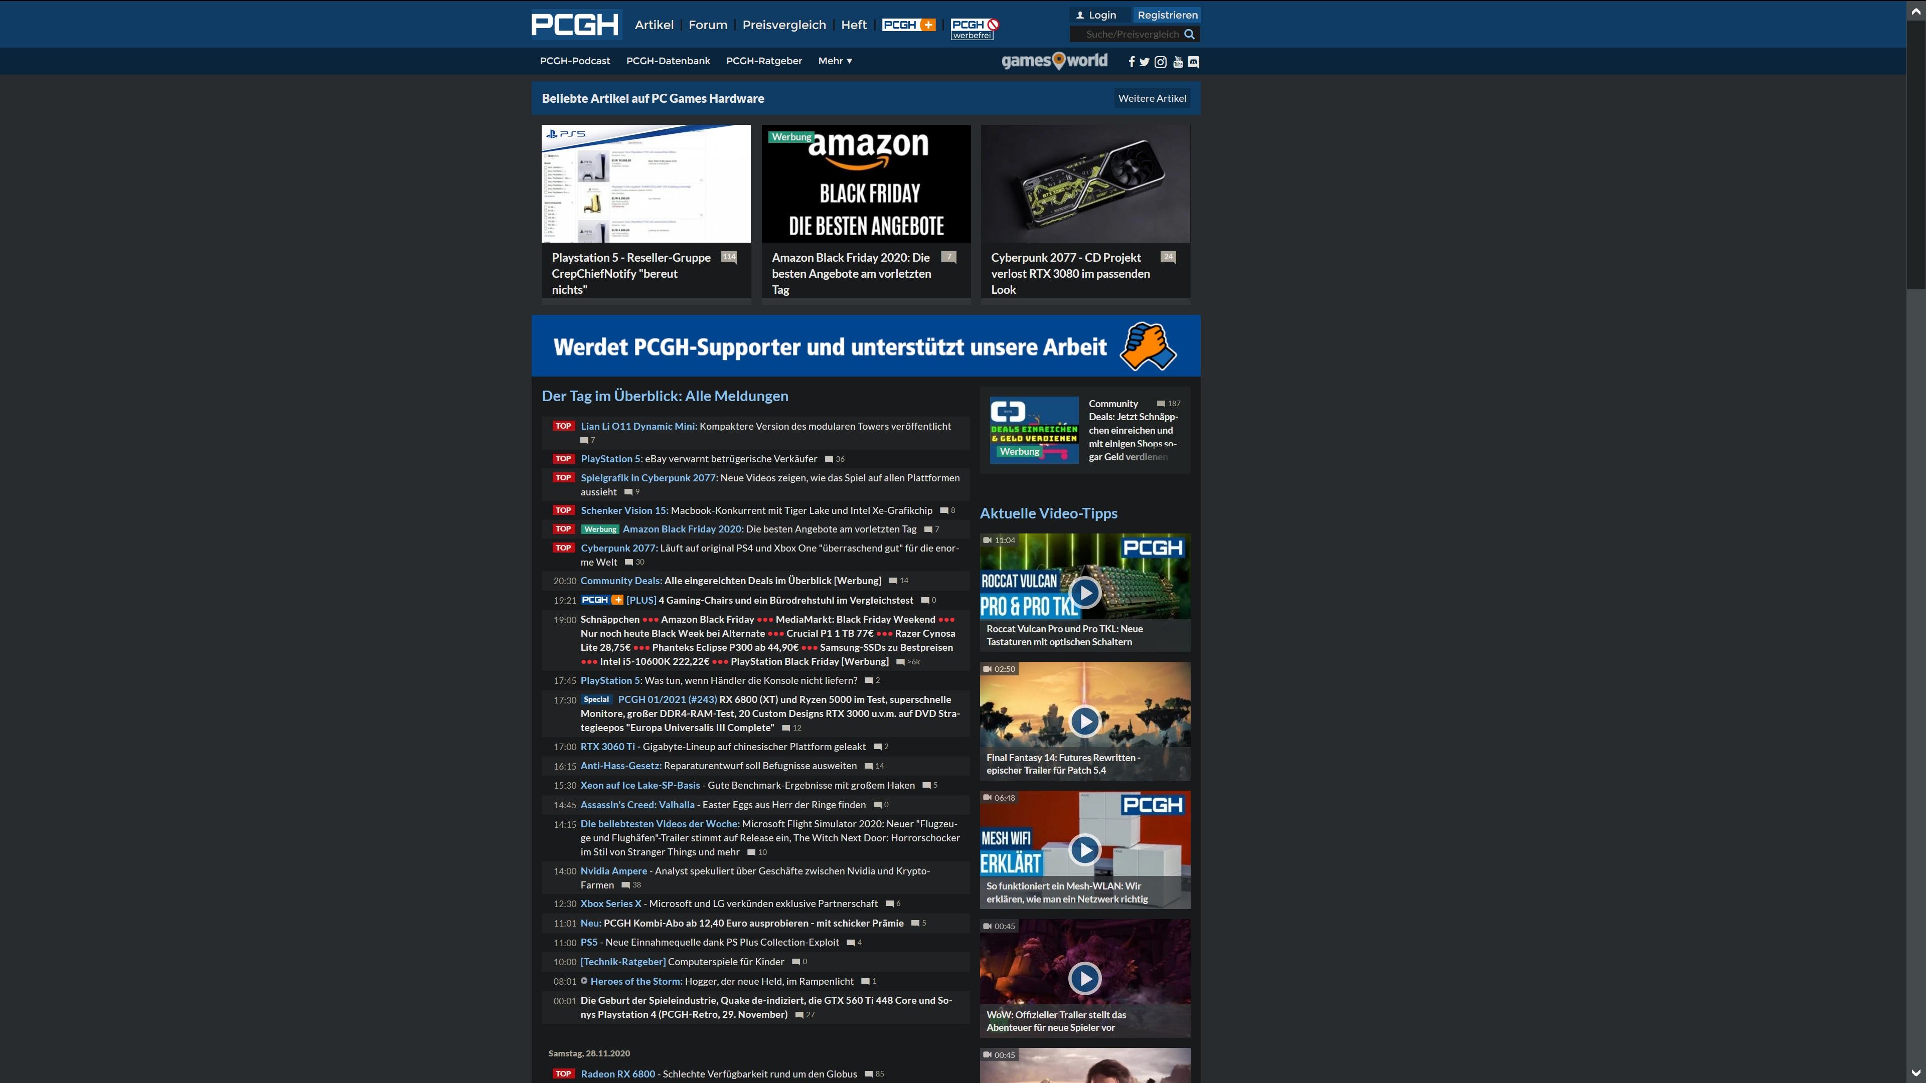The width and height of the screenshot is (1926, 1083).
Task: Click the PCGH Plus badge in 19:21 entry
Action: [x=602, y=600]
